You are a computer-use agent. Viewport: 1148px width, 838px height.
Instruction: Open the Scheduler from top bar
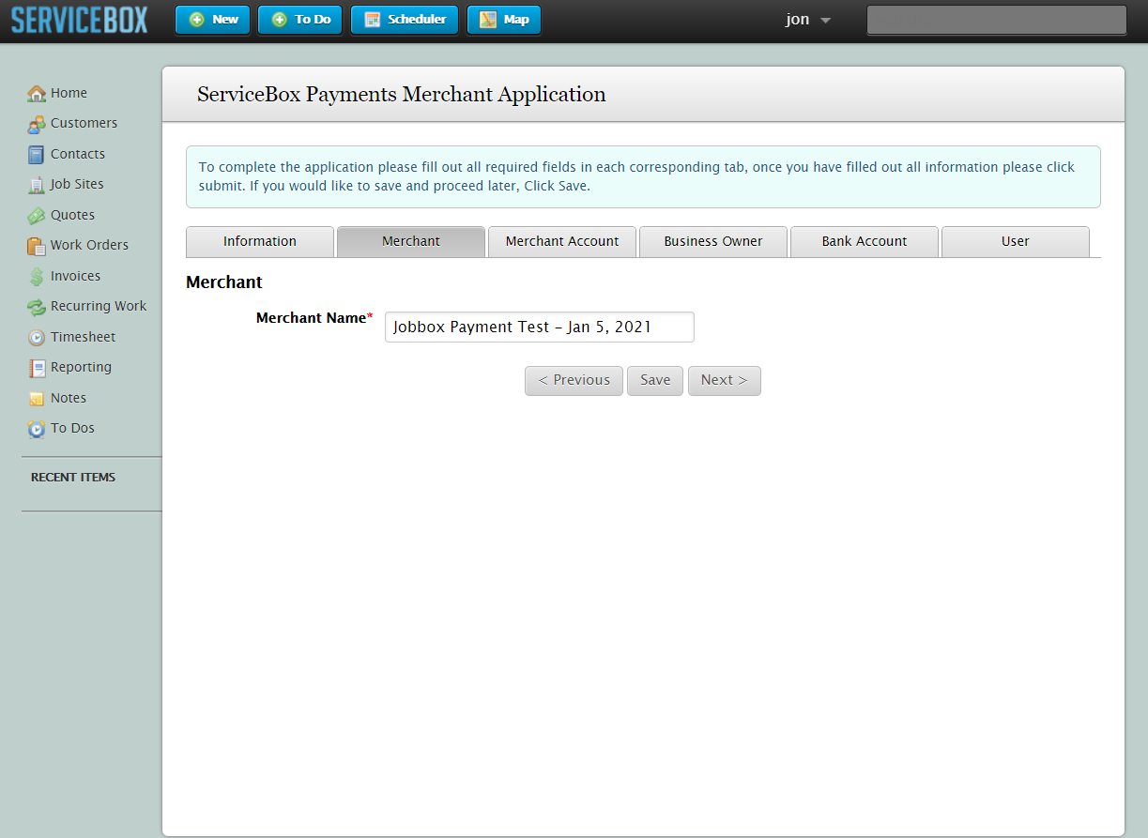pos(405,20)
